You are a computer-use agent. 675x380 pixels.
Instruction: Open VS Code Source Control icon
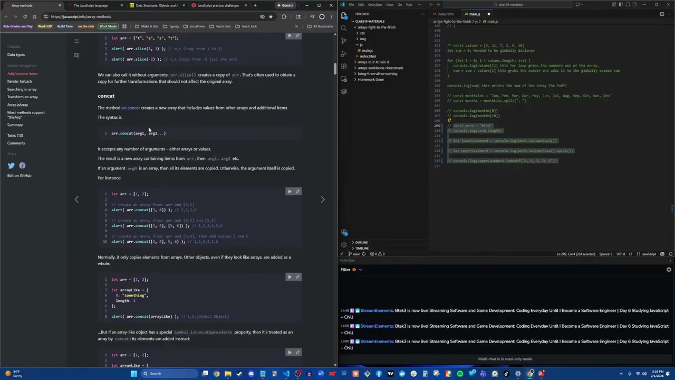click(344, 41)
